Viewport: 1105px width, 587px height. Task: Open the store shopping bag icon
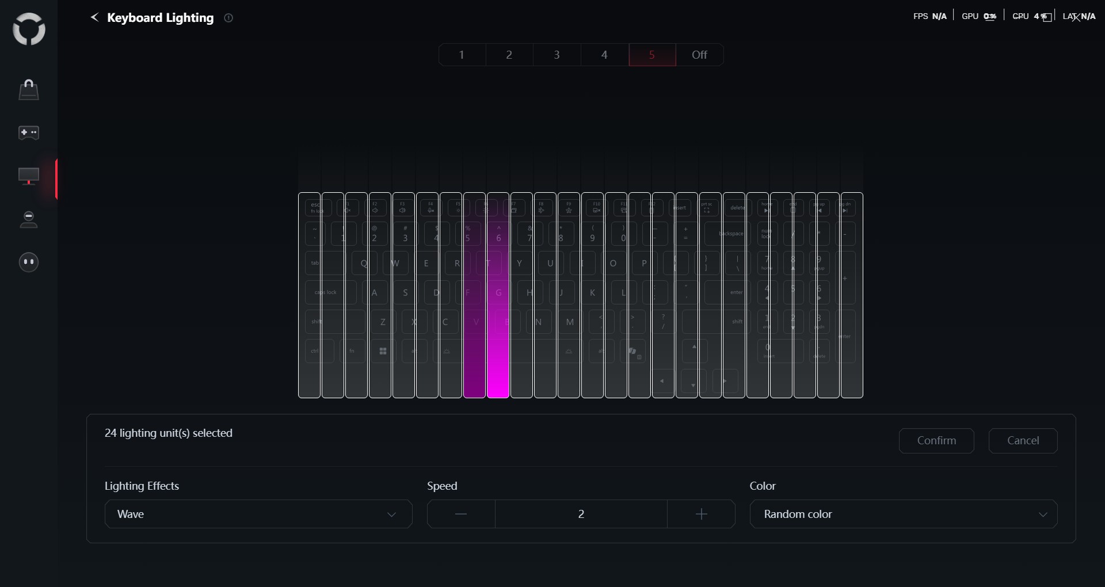coord(29,90)
